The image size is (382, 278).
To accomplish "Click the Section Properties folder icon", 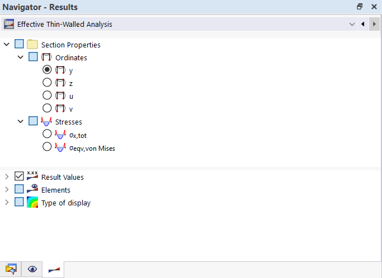I will point(32,45).
